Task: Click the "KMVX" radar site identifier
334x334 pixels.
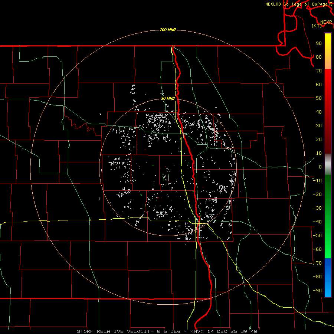Action: coord(197,331)
